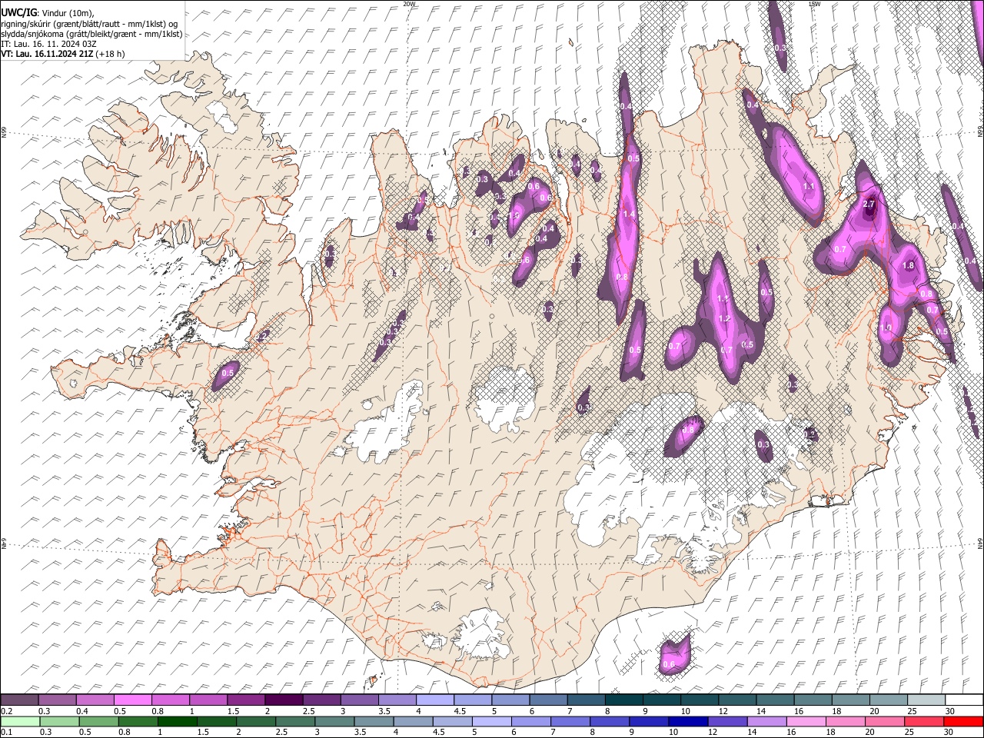Image resolution: width=984 pixels, height=738 pixels.
Task: Pick the bright pink upper swatch starting at 0.5
Action: click(132, 700)
